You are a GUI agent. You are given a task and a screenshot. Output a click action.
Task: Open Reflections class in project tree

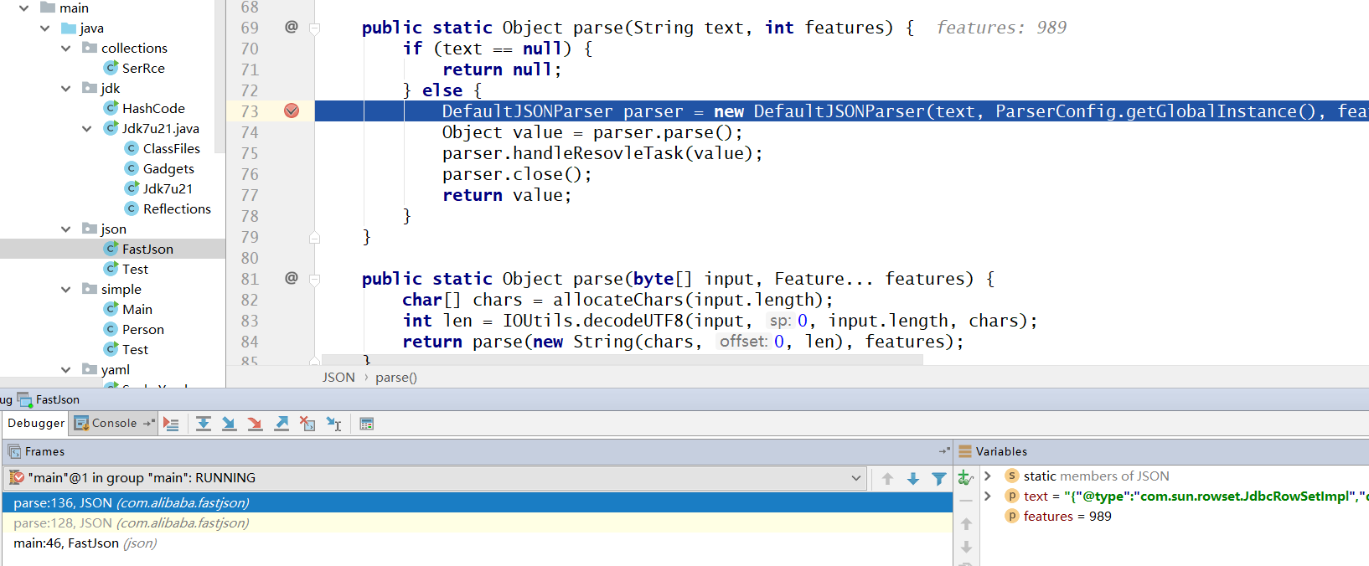click(x=177, y=208)
